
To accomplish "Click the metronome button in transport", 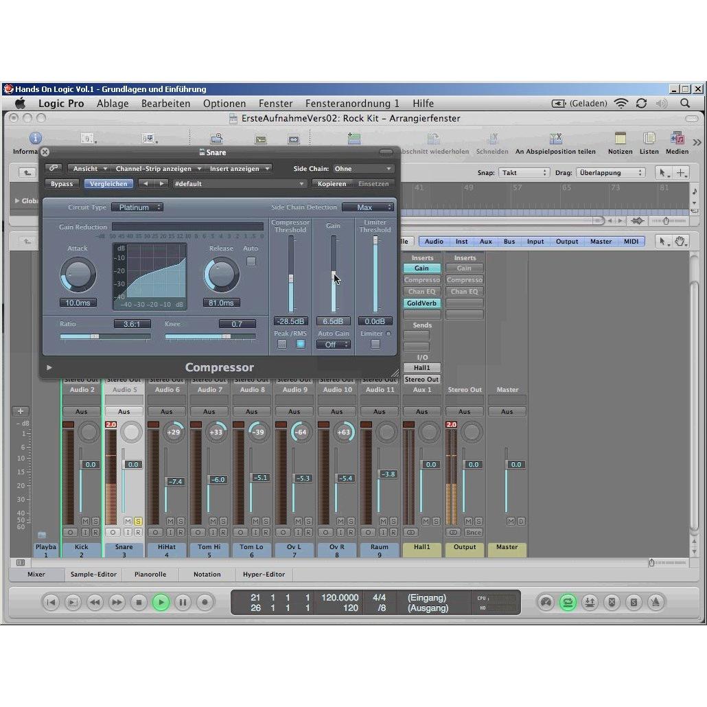I will pyautogui.click(x=656, y=602).
